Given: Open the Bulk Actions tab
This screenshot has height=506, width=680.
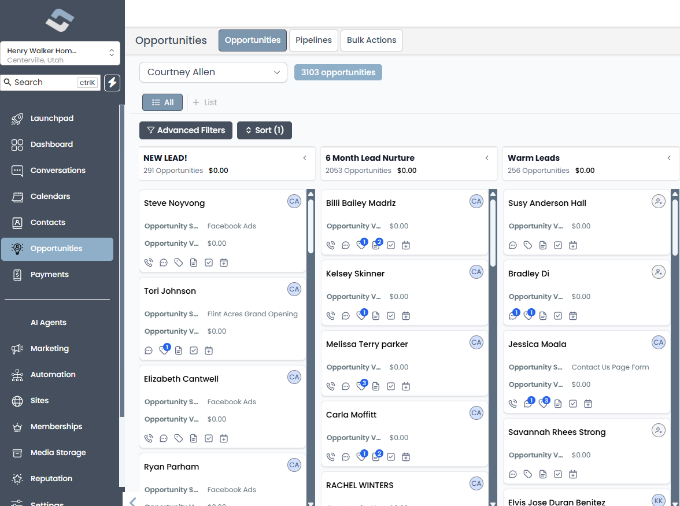Looking at the screenshot, I should (x=371, y=40).
